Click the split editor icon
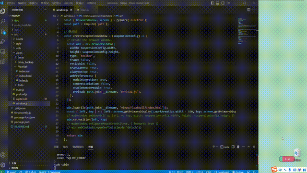The width and height of the screenshot is (307, 173). click(248, 10)
